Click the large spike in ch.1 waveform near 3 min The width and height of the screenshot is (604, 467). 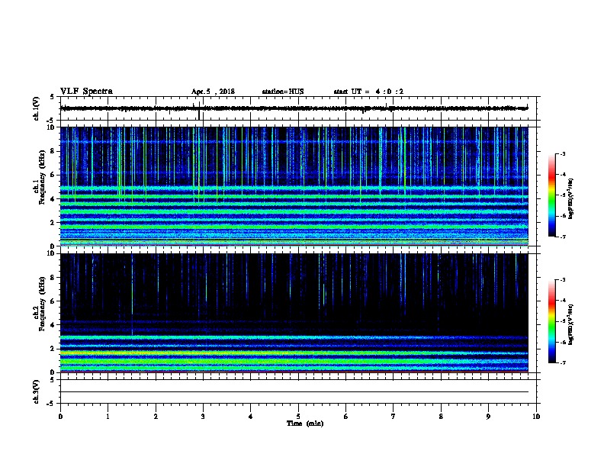click(x=199, y=111)
